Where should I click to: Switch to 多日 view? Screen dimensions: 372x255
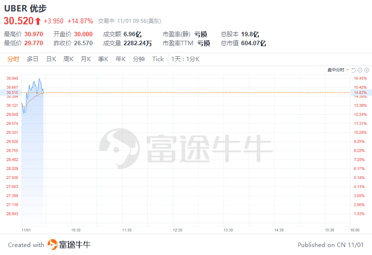point(33,59)
